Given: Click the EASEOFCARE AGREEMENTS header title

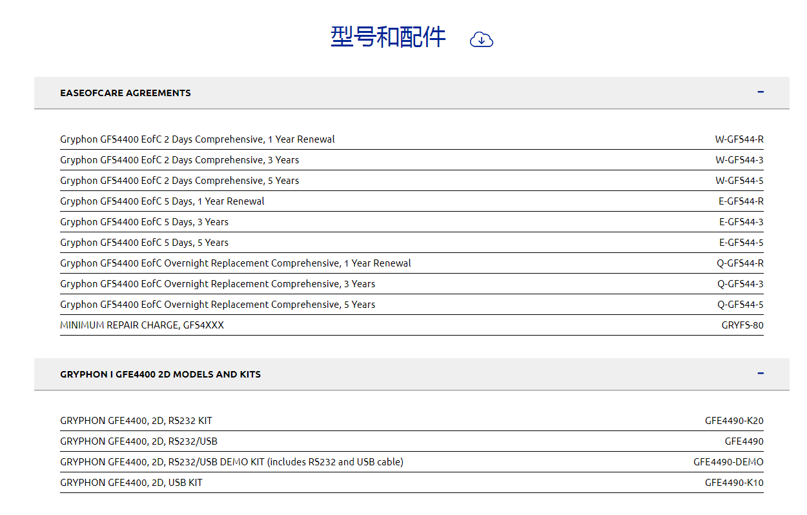Looking at the screenshot, I should coord(125,93).
